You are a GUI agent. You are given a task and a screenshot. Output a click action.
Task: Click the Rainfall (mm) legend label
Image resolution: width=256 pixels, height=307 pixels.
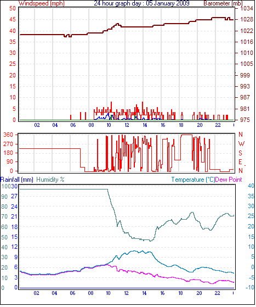pyautogui.click(x=17, y=180)
